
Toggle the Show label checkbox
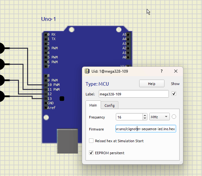[174, 94]
